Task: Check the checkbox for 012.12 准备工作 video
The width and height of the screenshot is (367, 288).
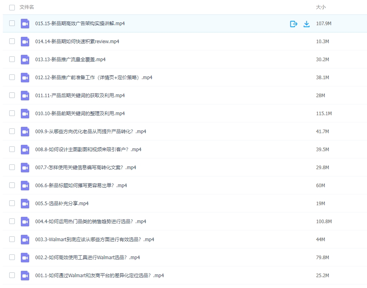Action: 12,77
